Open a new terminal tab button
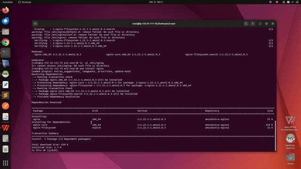Image resolution: width=301 pixels, height=169 pixels. [35, 23]
